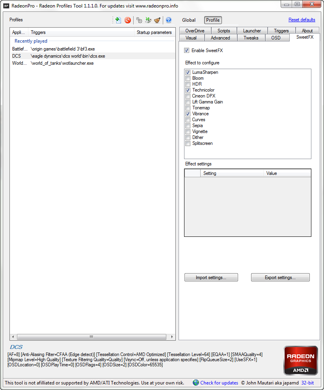Image resolution: width=324 pixels, height=390 pixels.
Task: Open the Tweaks tab
Action: click(x=251, y=38)
